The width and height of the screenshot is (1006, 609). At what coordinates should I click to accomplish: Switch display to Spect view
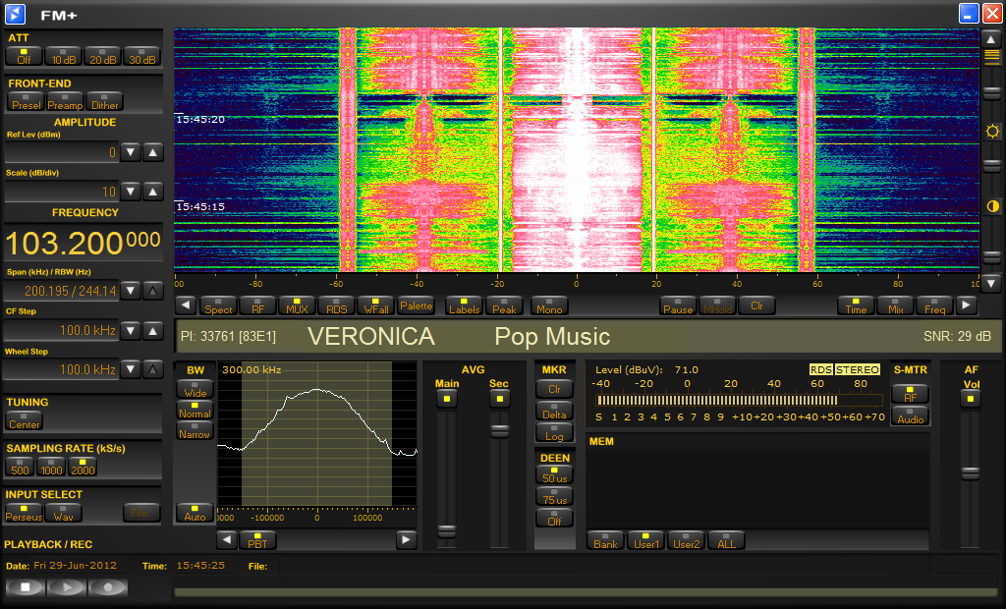click(x=218, y=305)
